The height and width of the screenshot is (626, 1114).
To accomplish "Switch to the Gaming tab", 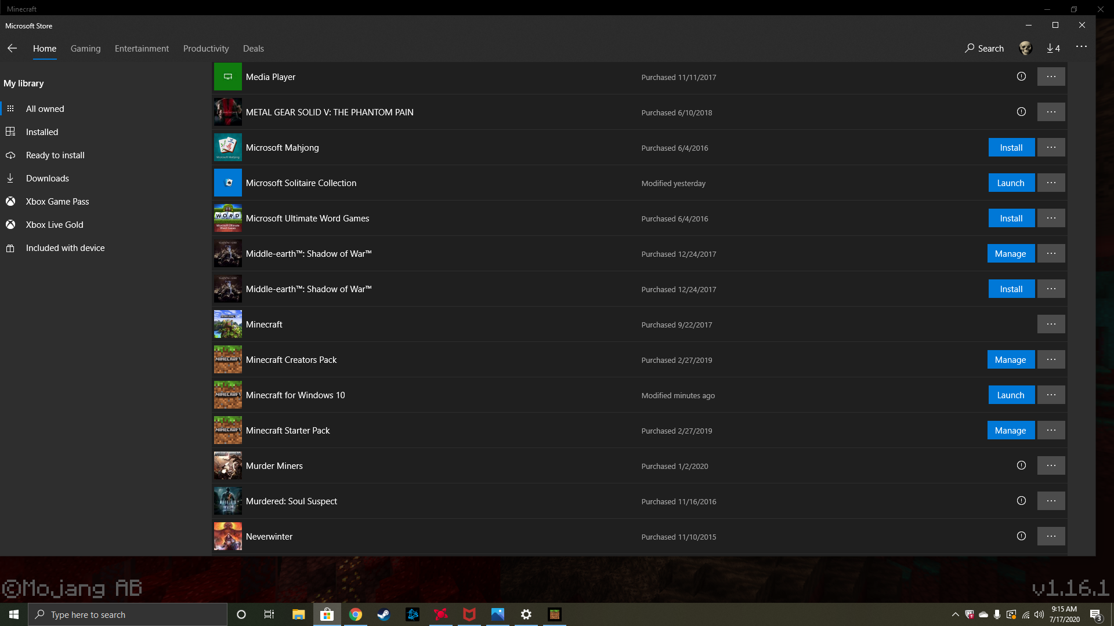I will [x=85, y=49].
